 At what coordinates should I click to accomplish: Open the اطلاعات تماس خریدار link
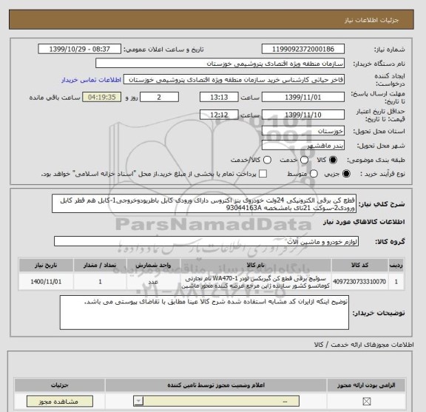pos(91,80)
